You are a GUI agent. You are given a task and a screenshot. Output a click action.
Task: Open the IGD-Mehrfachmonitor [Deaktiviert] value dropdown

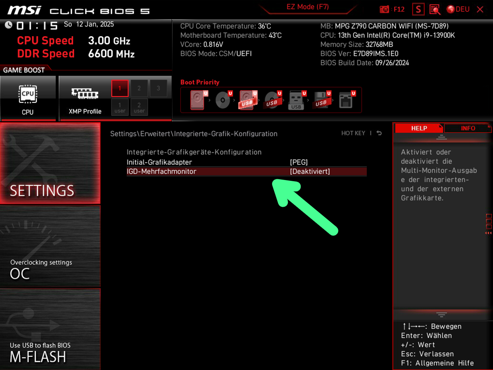coord(310,171)
